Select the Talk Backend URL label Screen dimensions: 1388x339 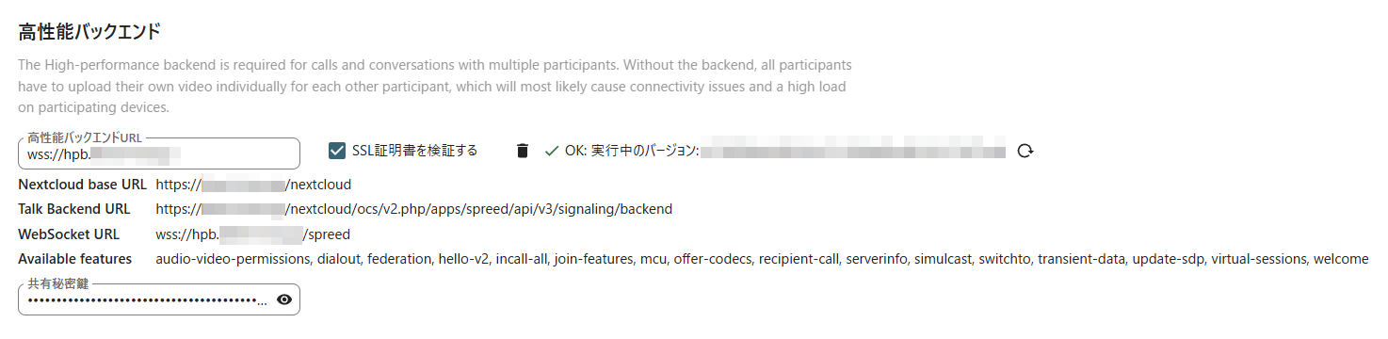(74, 209)
